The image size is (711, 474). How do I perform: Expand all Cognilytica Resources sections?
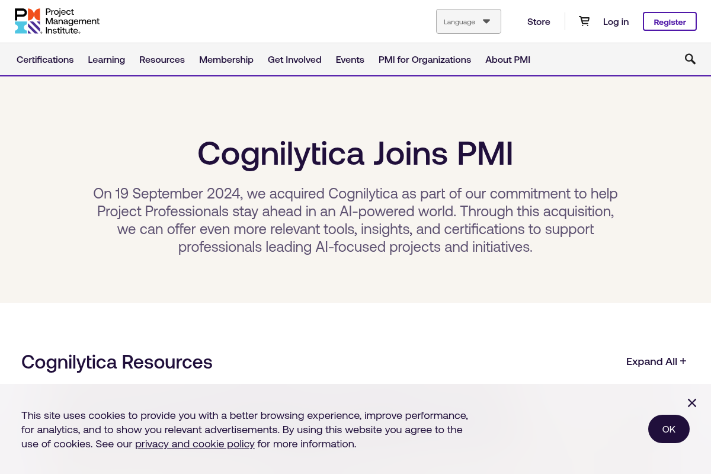[656, 361]
